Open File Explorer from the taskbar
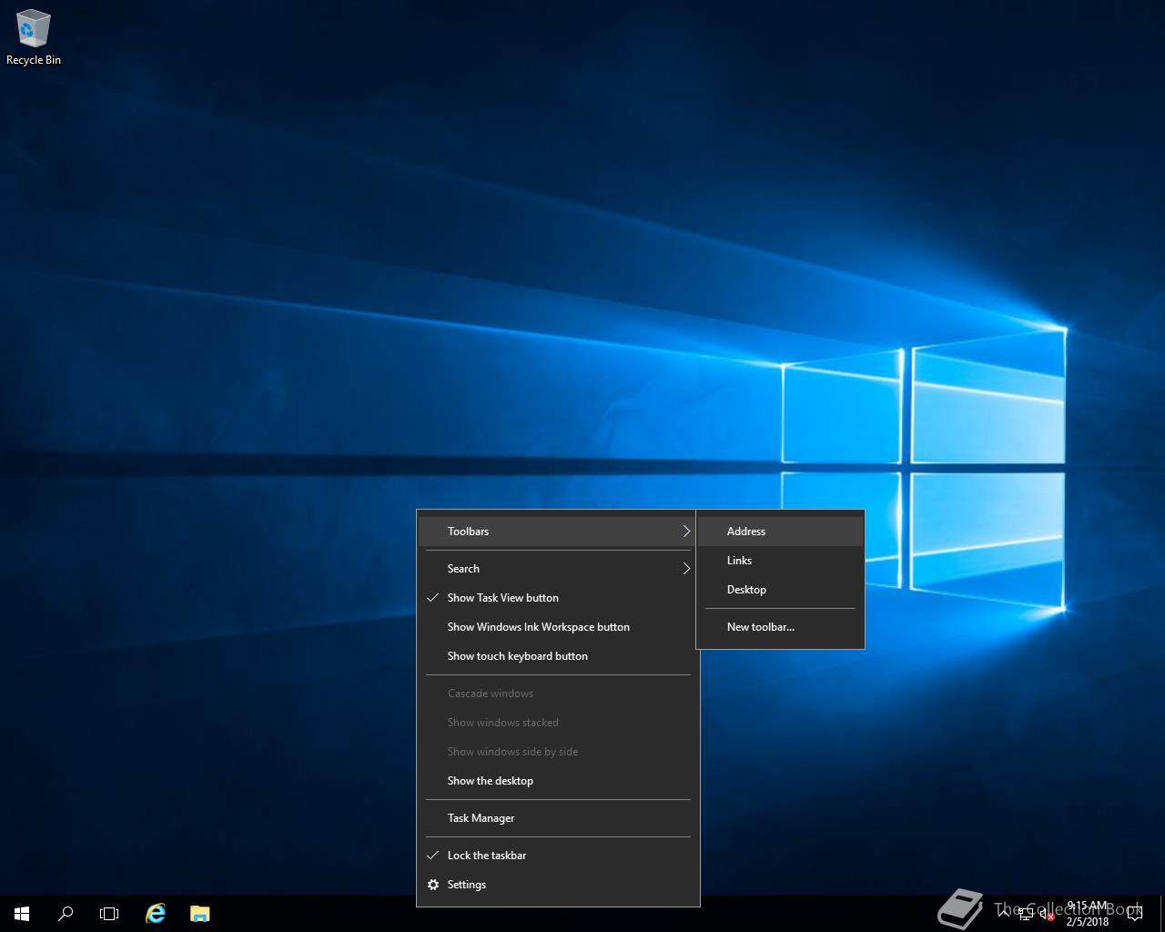This screenshot has height=932, width=1165. coord(199,913)
